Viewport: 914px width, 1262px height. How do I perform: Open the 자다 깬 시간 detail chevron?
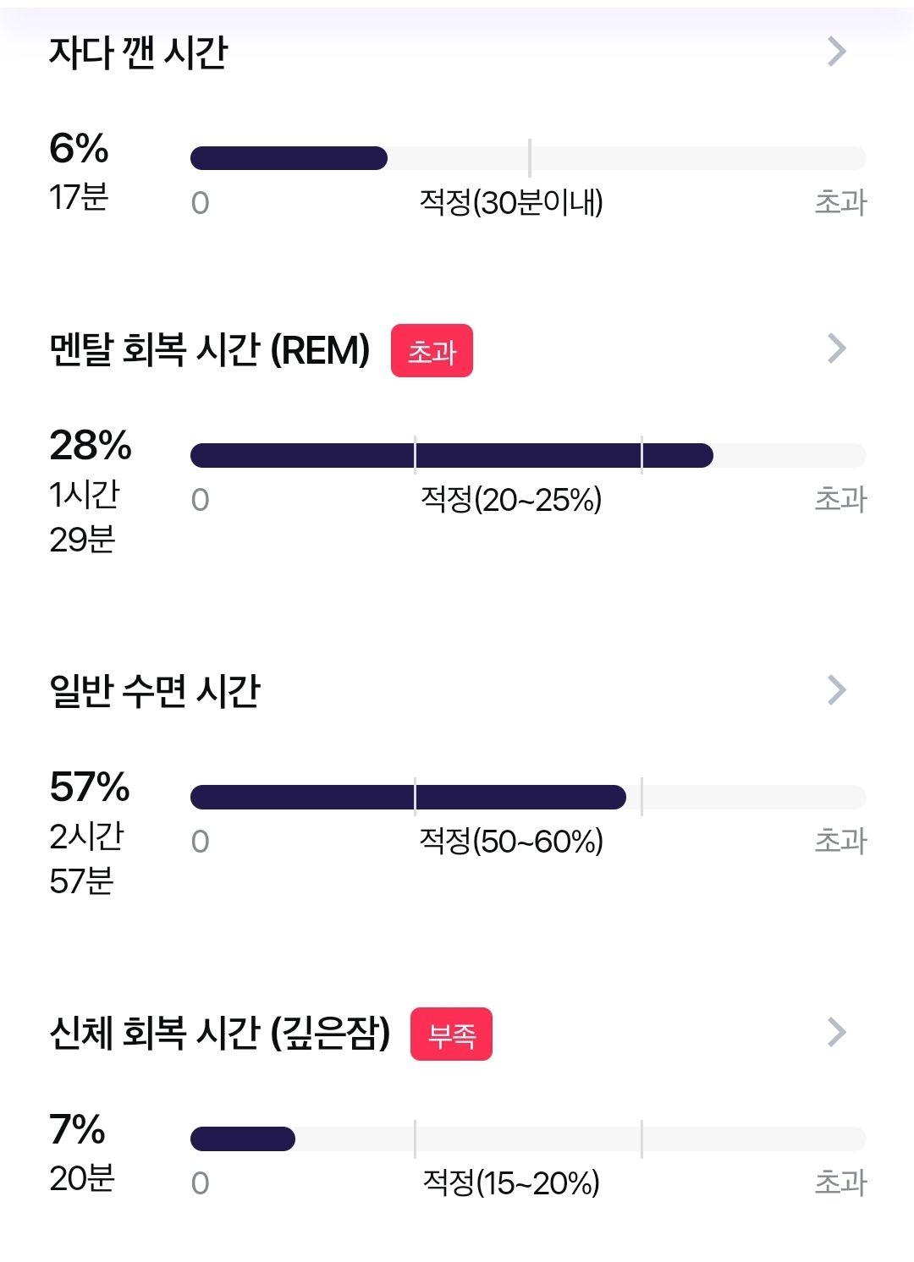click(836, 52)
